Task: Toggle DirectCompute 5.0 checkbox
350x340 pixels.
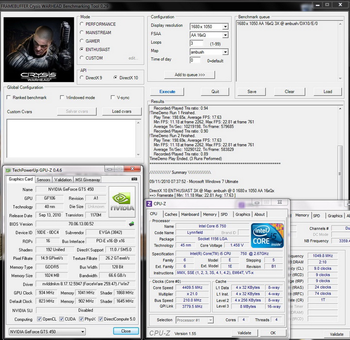Action: (x=101, y=319)
